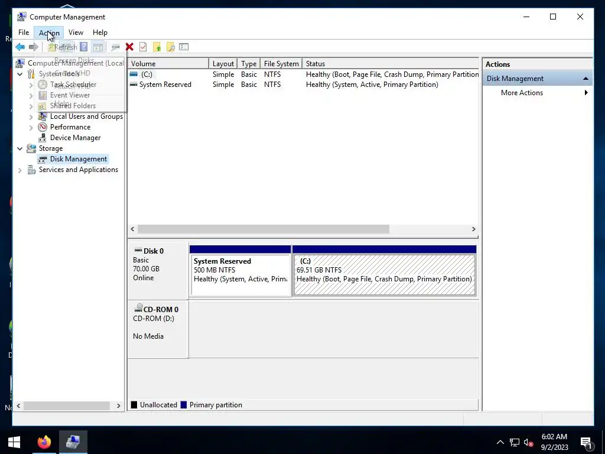Click the Disk Management actions header
The width and height of the screenshot is (605, 454).
[x=537, y=79]
